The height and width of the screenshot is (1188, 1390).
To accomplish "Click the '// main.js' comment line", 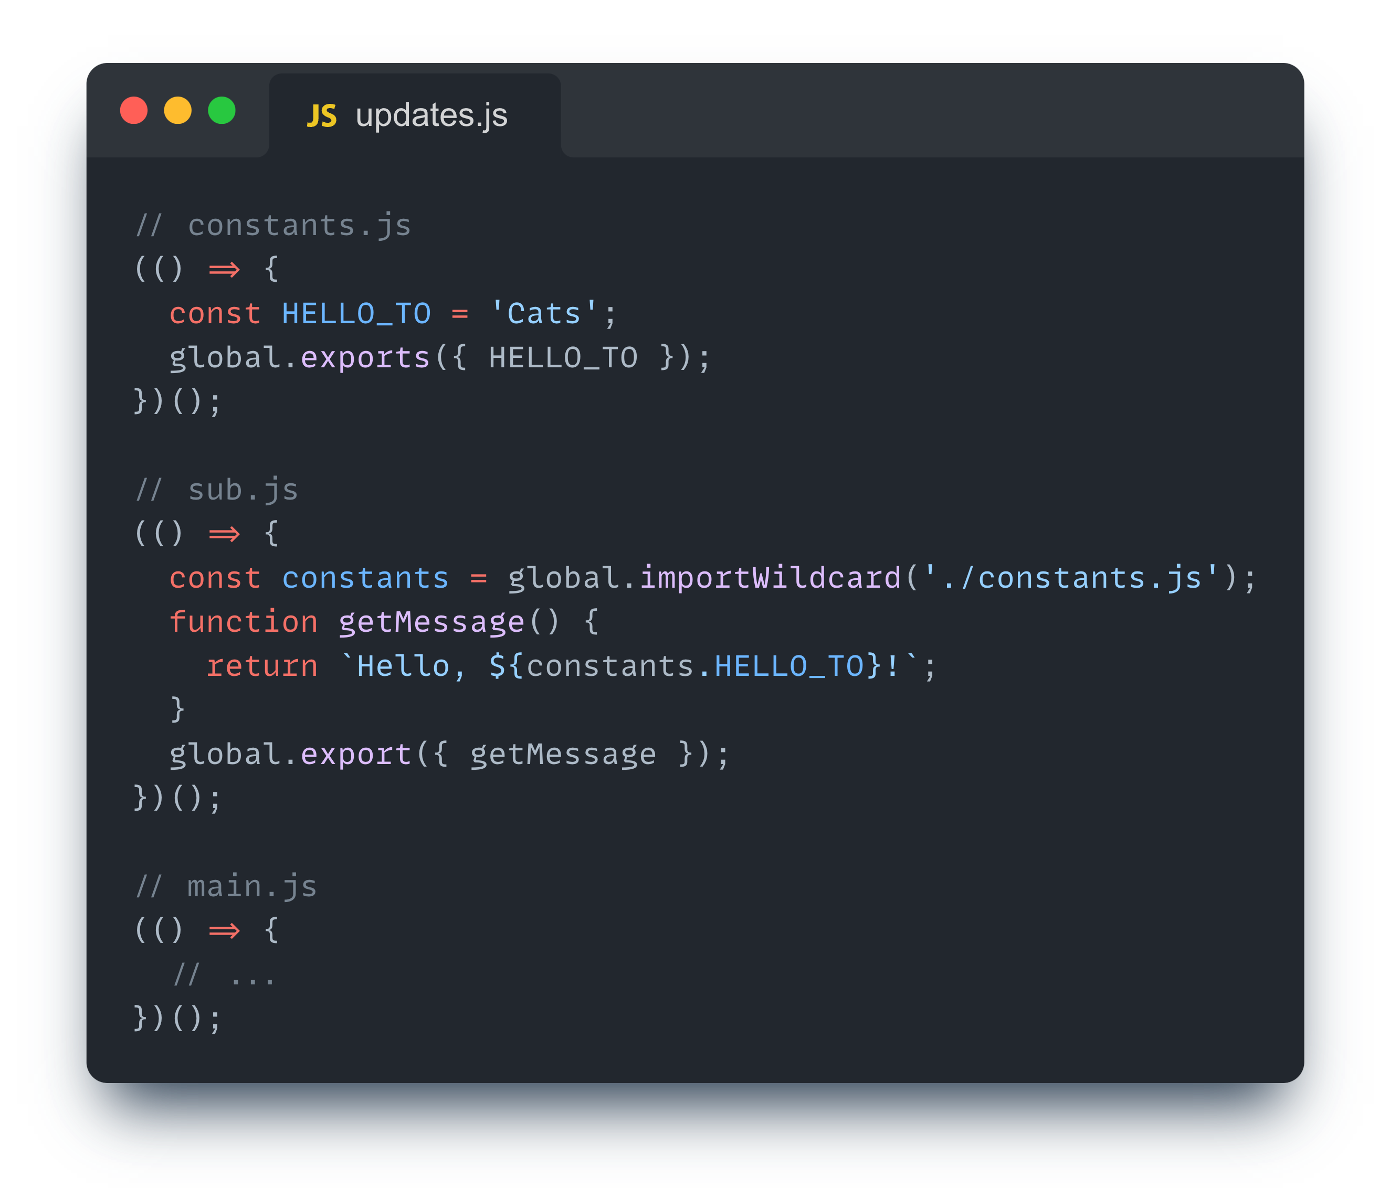I will pyautogui.click(x=226, y=886).
